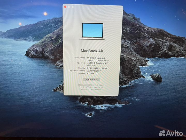
Task: Click the Память label
Action: tap(82, 68)
